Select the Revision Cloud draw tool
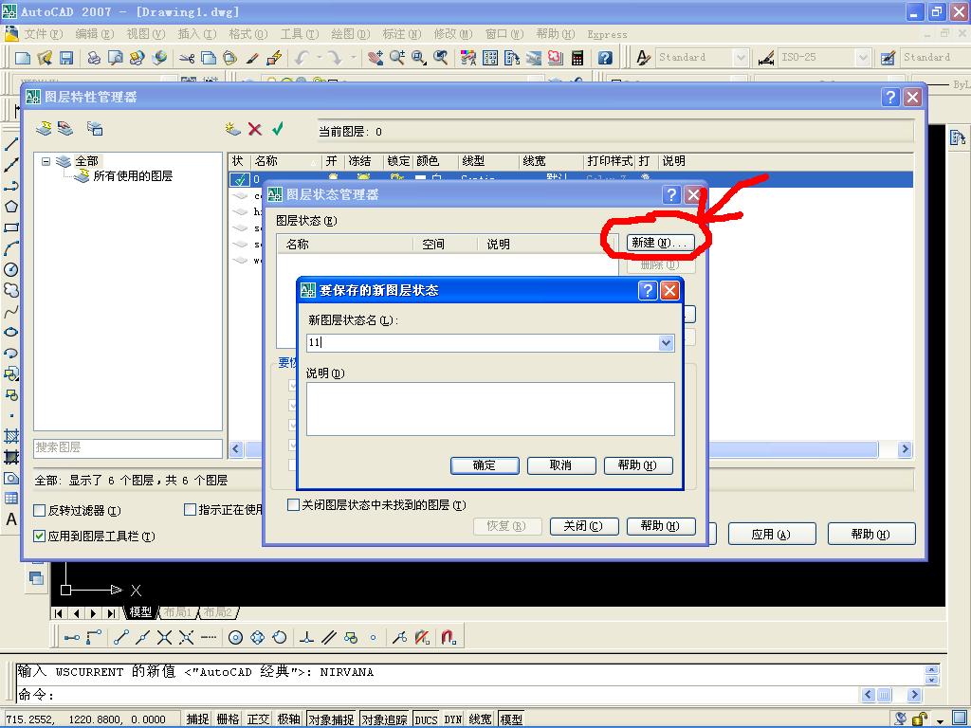This screenshot has width=971, height=728. coord(11,290)
